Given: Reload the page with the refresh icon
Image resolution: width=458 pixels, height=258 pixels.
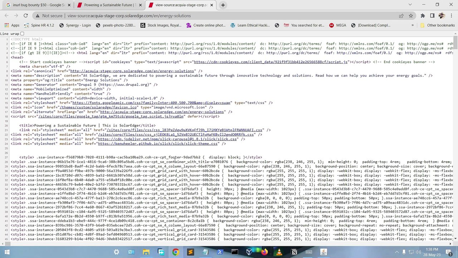Looking at the screenshot, I should point(25,16).
